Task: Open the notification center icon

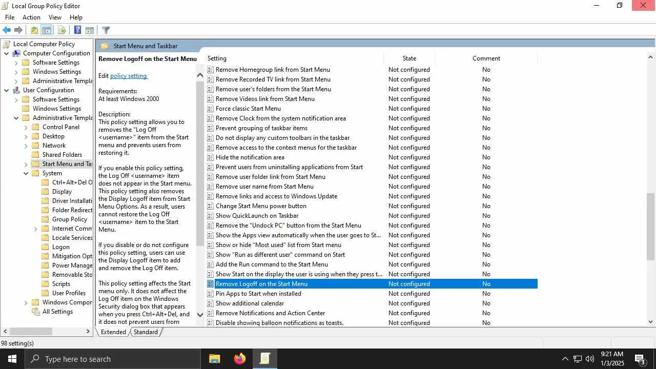Action: (640, 359)
